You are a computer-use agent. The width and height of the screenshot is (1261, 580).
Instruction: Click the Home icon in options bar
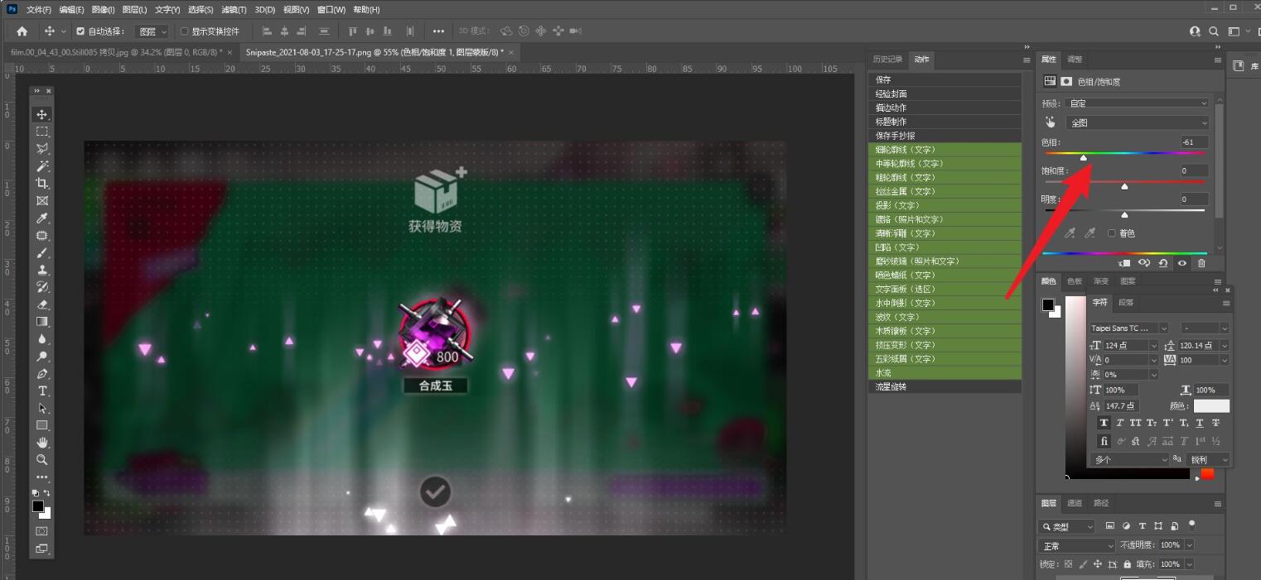pos(22,31)
